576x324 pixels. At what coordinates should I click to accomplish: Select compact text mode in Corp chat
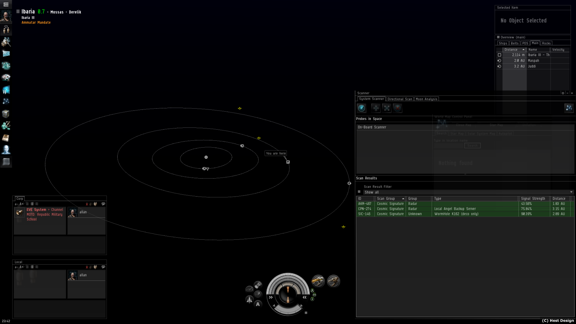coord(27,204)
